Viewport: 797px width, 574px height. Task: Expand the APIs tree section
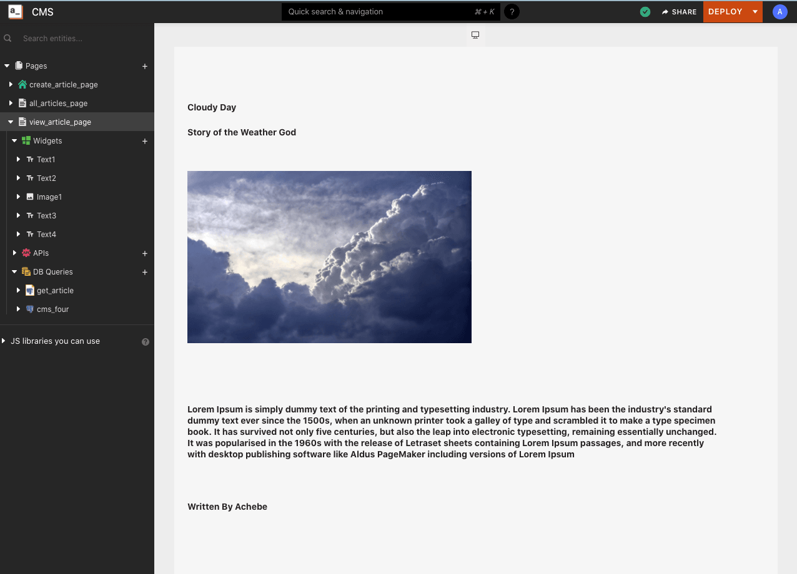[x=15, y=253]
